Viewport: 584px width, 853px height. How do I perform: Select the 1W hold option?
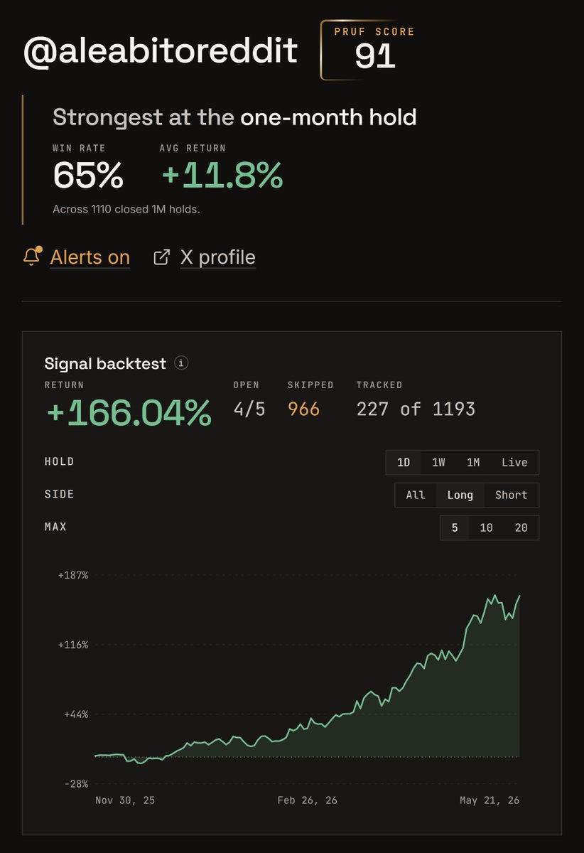click(438, 462)
